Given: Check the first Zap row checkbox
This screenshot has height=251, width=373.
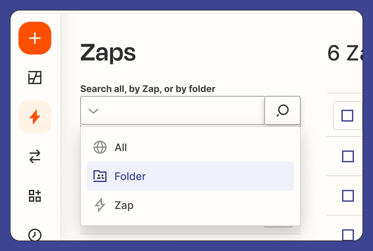Looking at the screenshot, I should pos(348,156).
